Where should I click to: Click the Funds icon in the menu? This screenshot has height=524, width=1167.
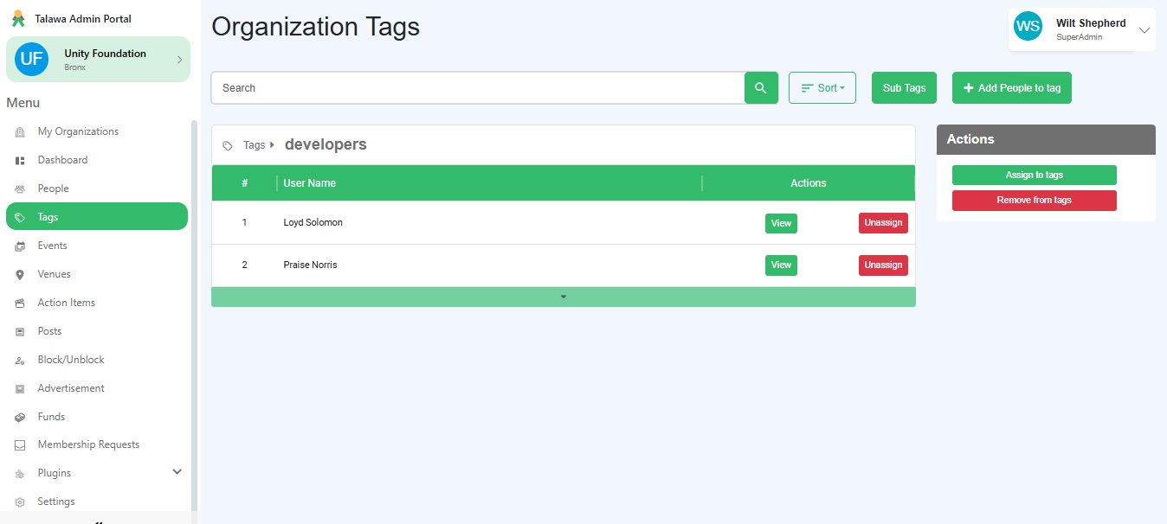(20, 418)
